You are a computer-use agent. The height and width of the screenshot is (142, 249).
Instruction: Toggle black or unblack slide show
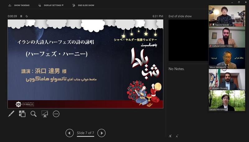(45, 114)
